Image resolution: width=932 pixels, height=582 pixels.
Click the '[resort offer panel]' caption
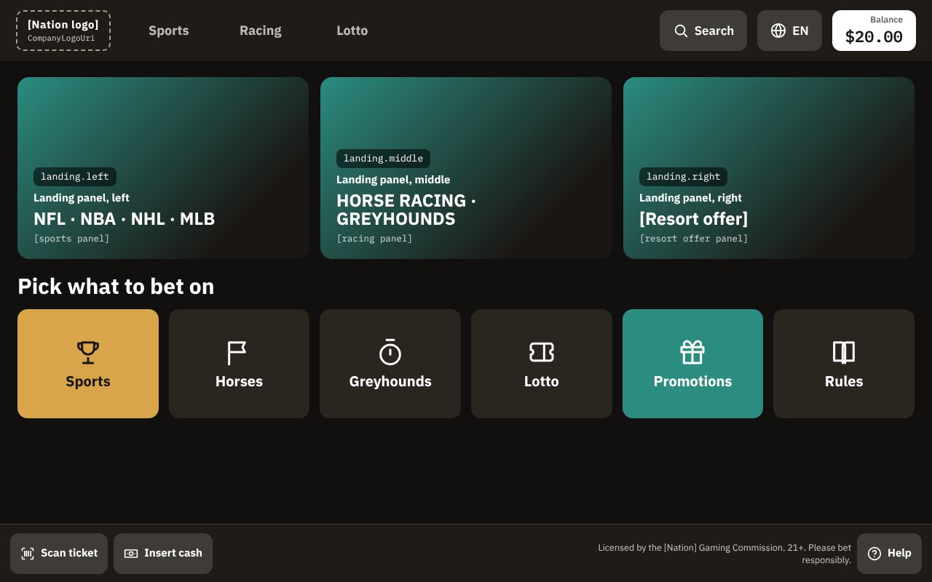click(694, 239)
